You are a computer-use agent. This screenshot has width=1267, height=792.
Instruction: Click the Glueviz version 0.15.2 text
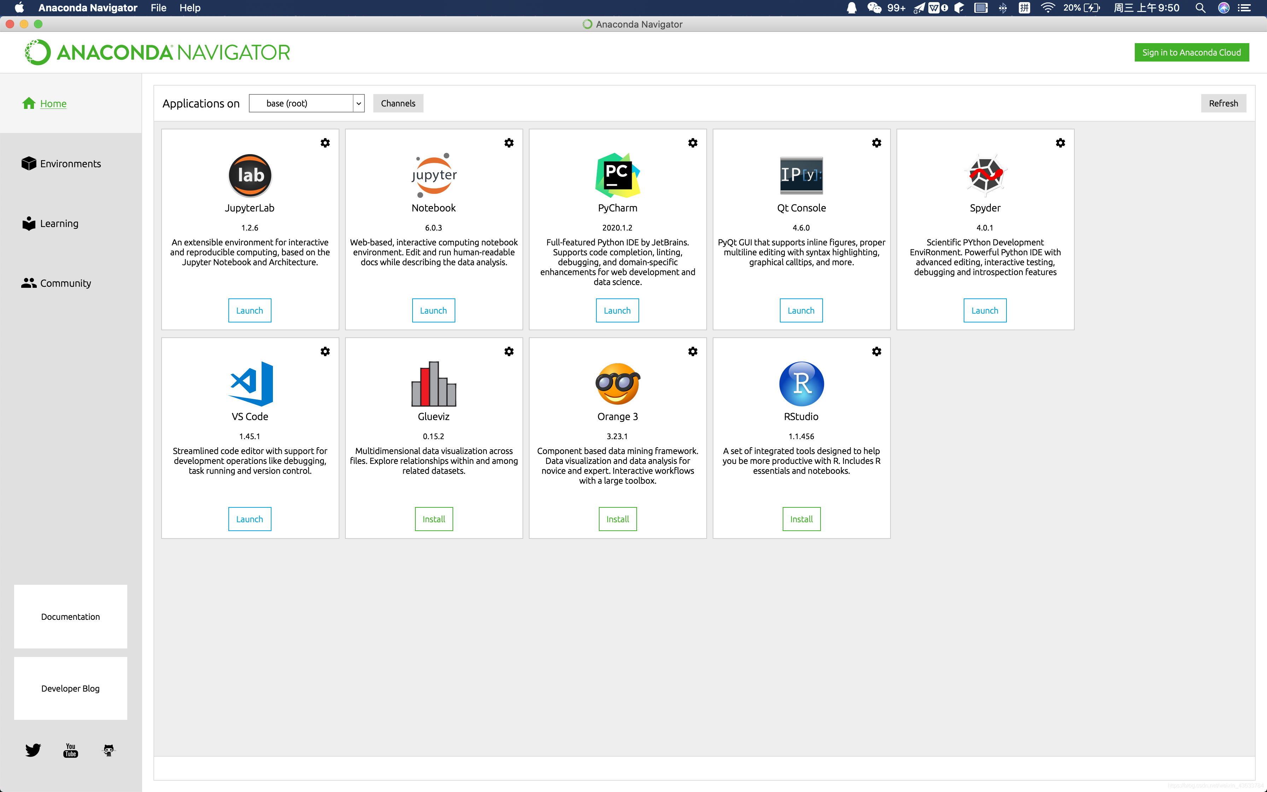433,436
